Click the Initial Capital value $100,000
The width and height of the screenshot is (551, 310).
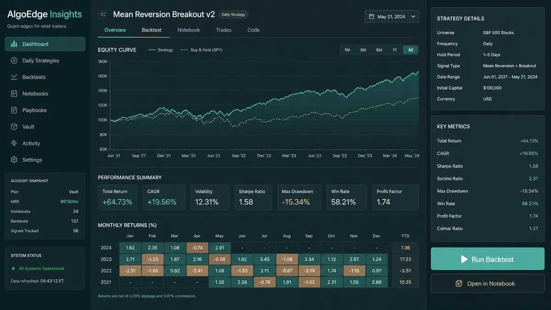[492, 88]
